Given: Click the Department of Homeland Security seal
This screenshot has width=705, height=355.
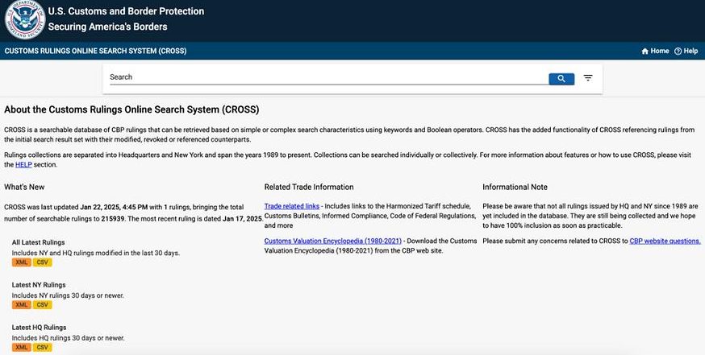Looking at the screenshot, I should pos(25,20).
